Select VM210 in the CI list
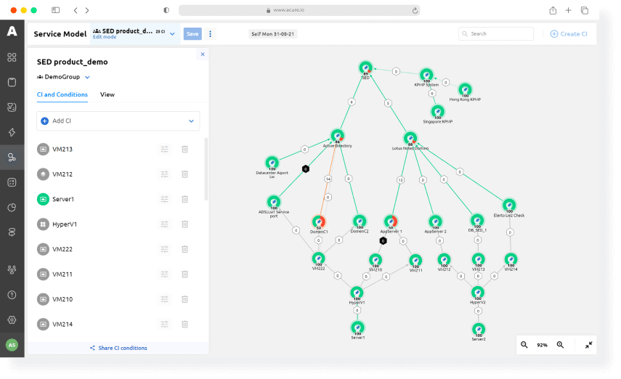This screenshot has width=621, height=379. (x=62, y=299)
